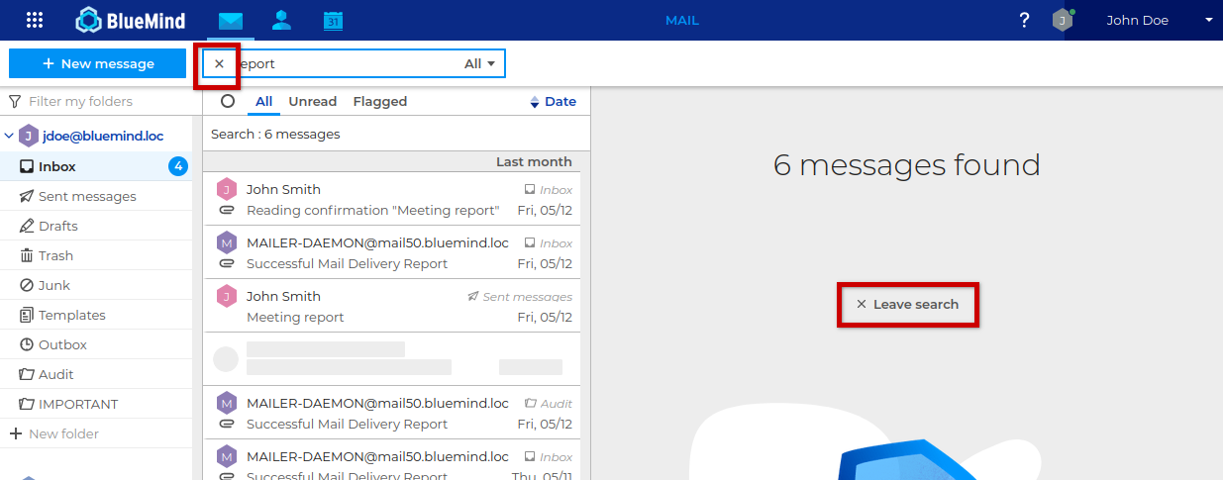Open the help question mark
The height and width of the screenshot is (480, 1223).
1024,20
